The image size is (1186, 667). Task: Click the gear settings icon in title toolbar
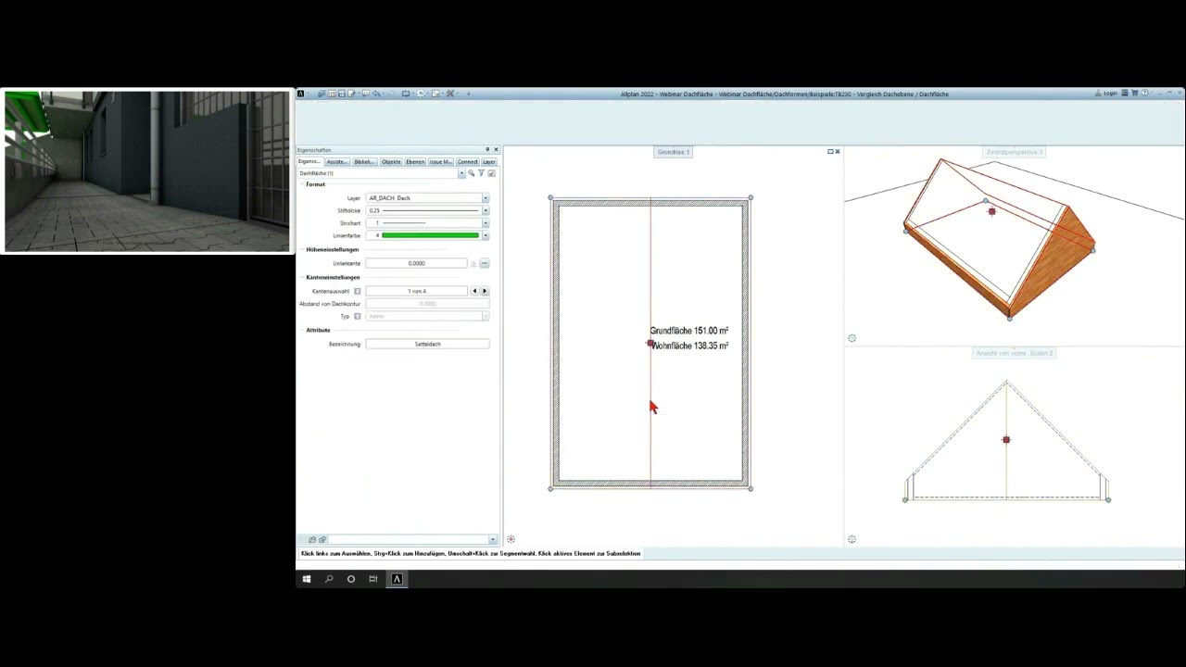coord(421,94)
